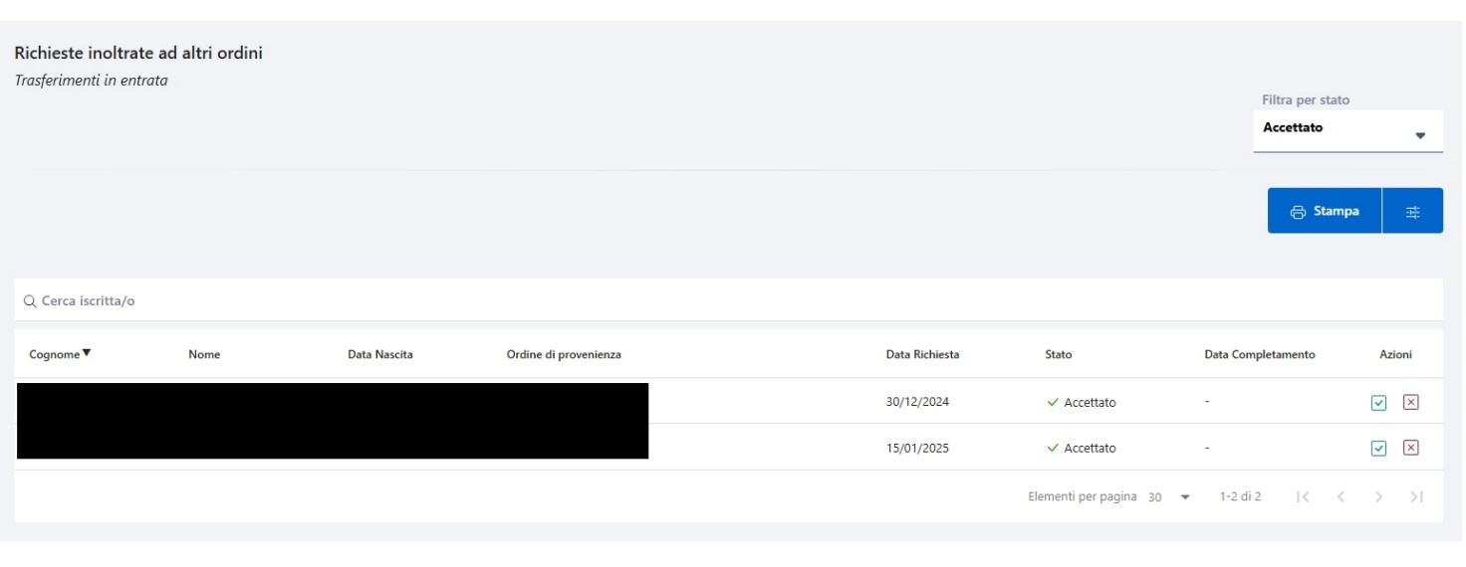Open the filter settings sliders button

coord(1412,211)
